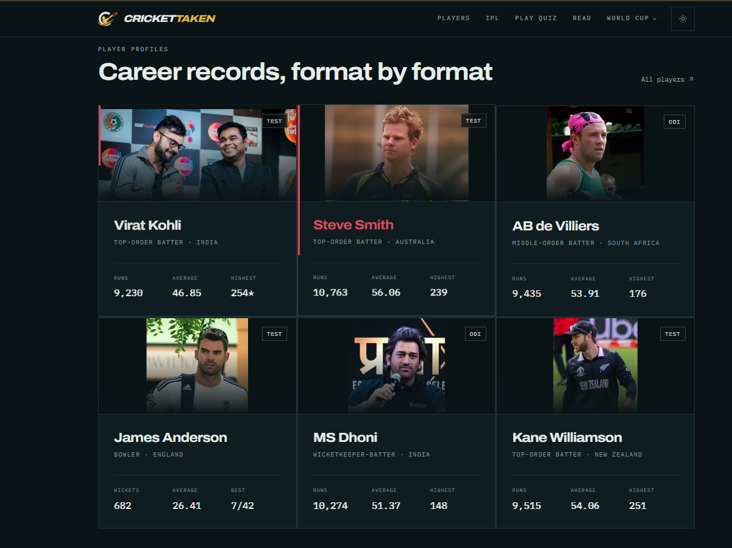The width and height of the screenshot is (732, 548).
Task: Click the CricketTaken logo icon
Action: point(107,18)
